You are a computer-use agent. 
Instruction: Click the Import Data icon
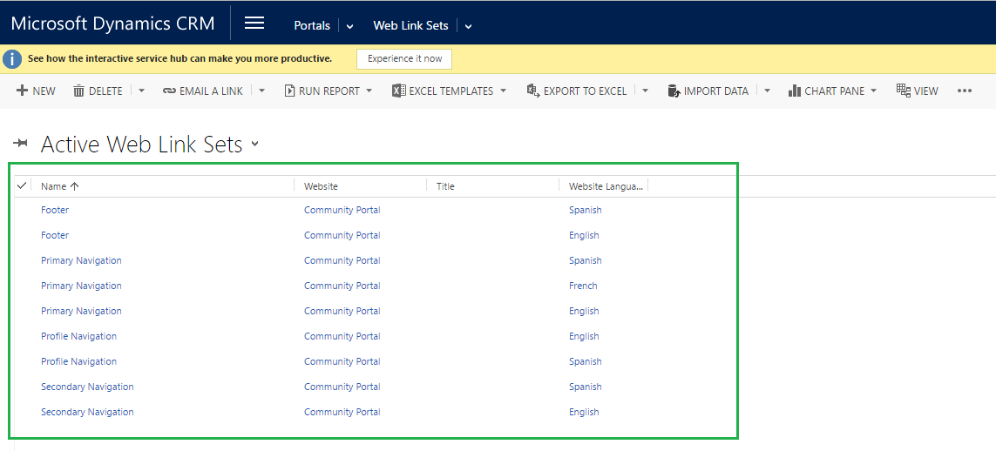(674, 91)
